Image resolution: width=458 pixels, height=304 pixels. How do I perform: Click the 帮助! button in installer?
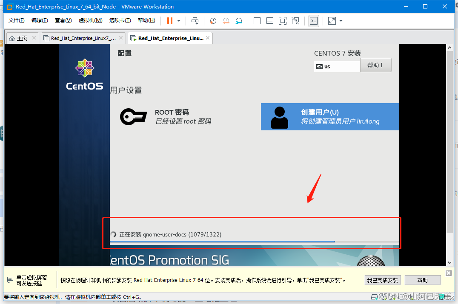(375, 65)
